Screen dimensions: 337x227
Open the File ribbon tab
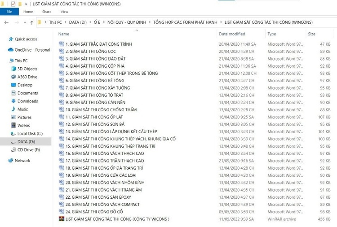[9, 12]
